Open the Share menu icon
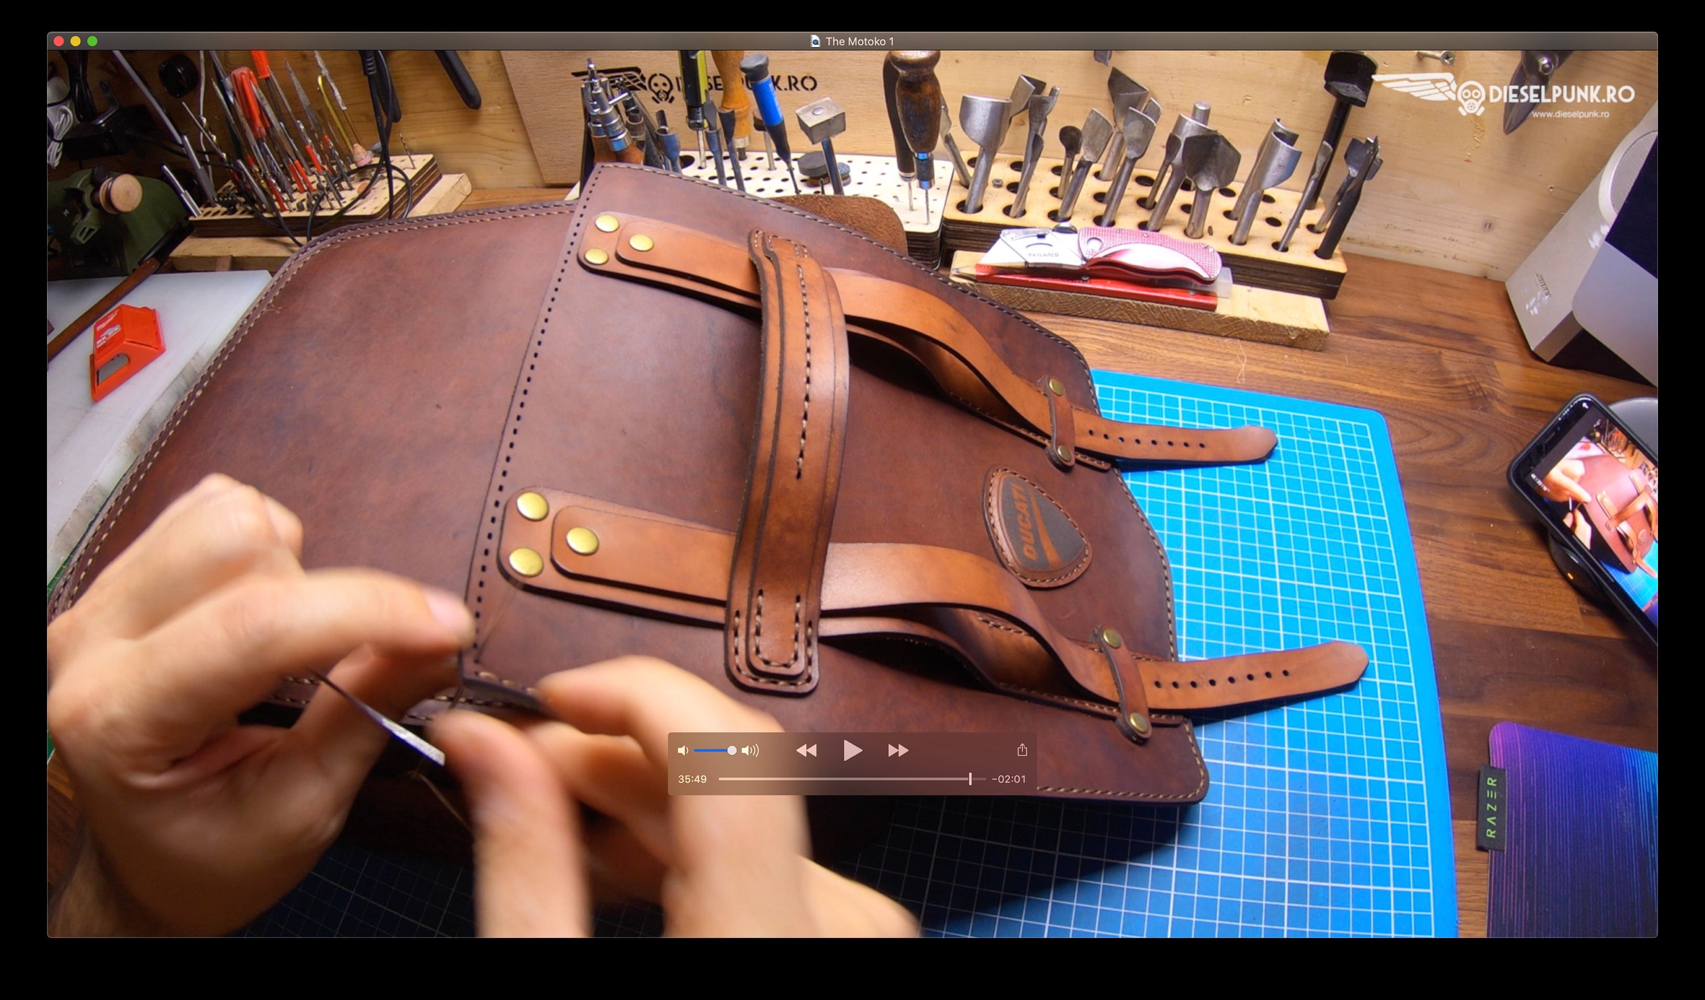Viewport: 1705px width, 1000px height. (x=1022, y=749)
